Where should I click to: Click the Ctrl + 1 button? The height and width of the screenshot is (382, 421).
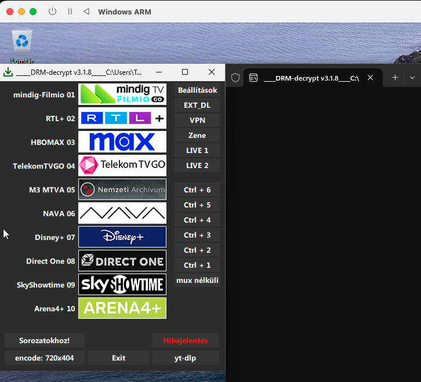pyautogui.click(x=197, y=265)
